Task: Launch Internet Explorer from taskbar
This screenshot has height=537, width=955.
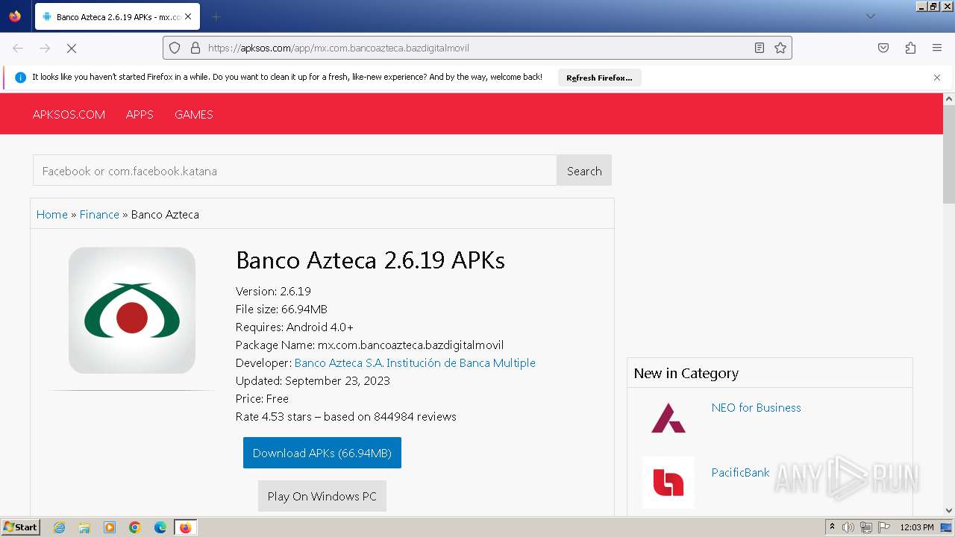Action: (x=60, y=527)
